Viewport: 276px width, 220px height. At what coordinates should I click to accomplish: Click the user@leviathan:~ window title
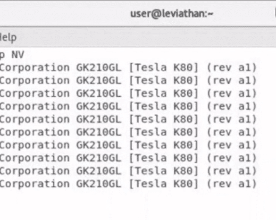coord(172,14)
